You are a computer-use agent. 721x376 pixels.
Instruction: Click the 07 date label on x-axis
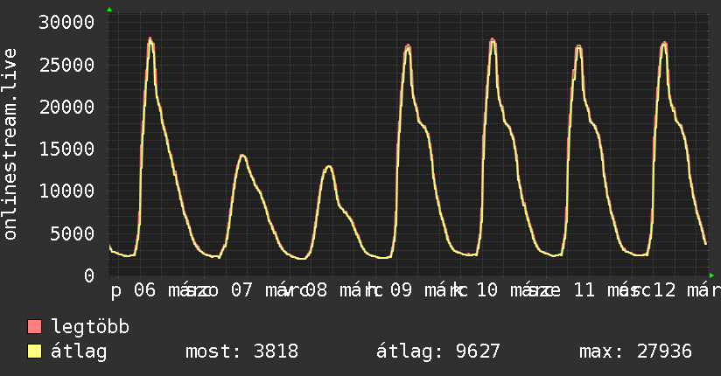(x=241, y=290)
